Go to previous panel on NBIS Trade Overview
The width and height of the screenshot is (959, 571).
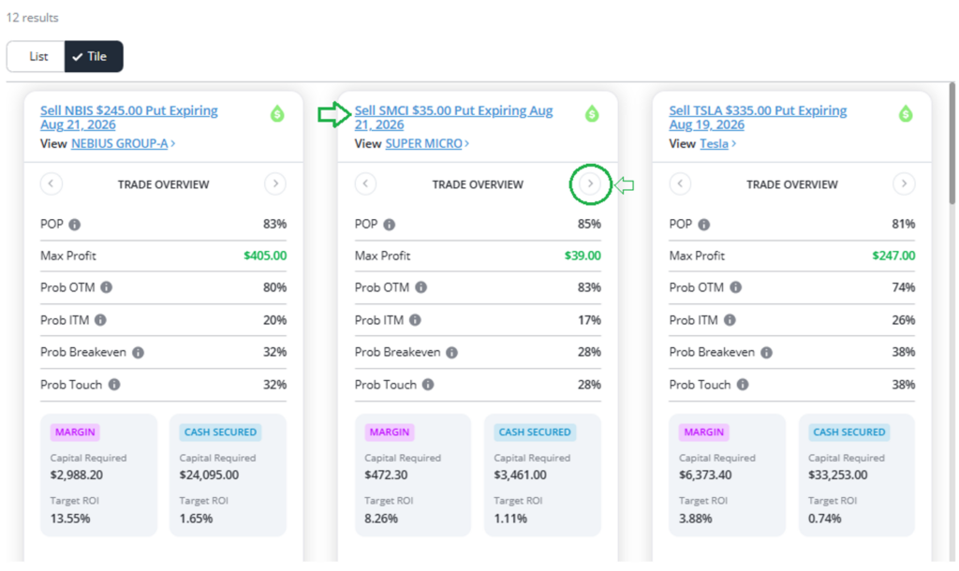coord(52,183)
